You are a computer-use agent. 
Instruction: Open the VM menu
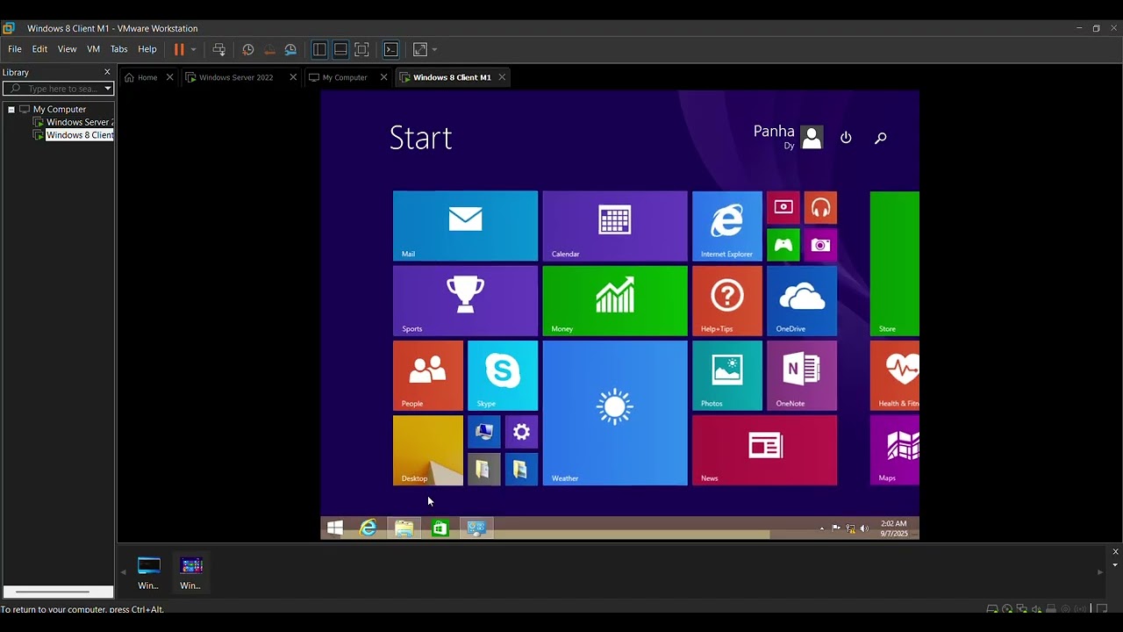pyautogui.click(x=93, y=49)
